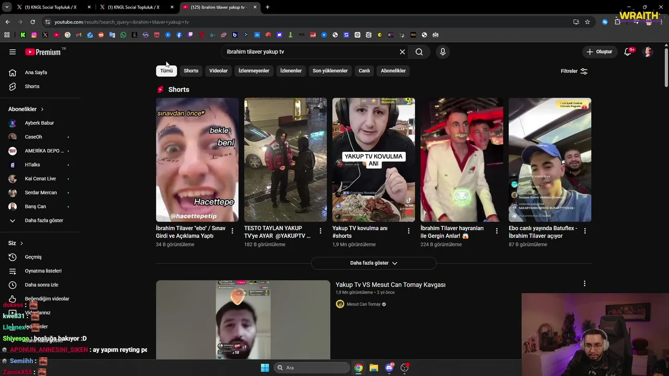This screenshot has width=669, height=376.
Task: Open the Twitch bookmark icon
Action: (x=190, y=35)
